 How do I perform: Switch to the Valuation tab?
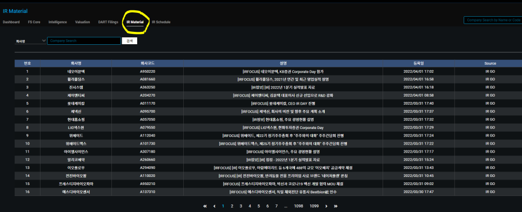(83, 22)
